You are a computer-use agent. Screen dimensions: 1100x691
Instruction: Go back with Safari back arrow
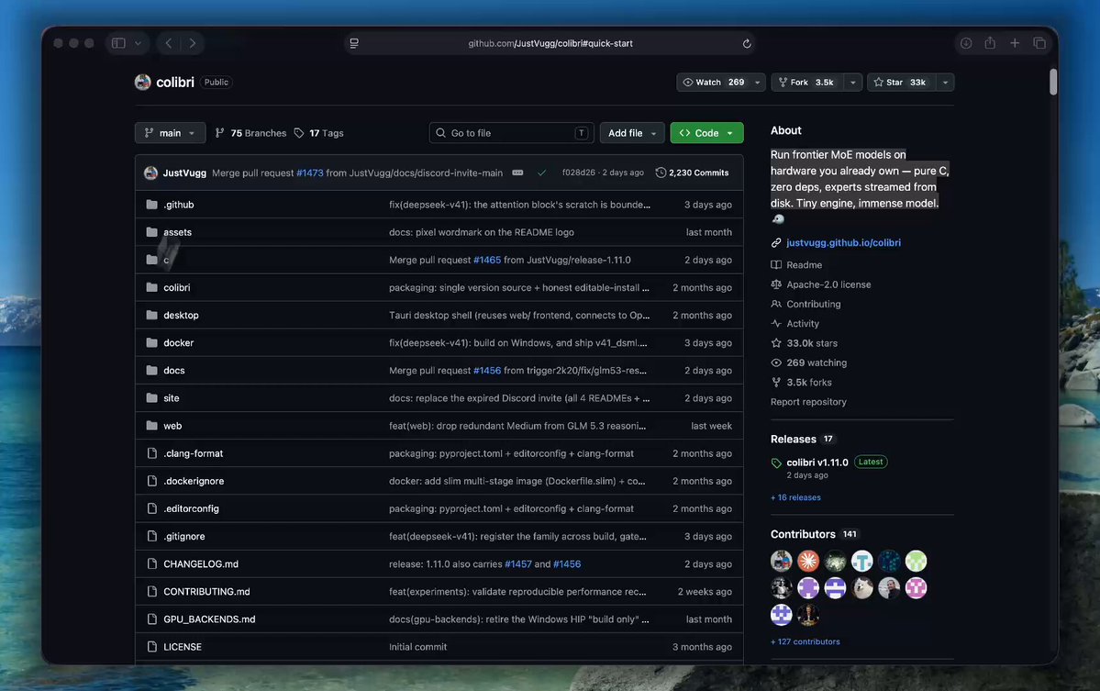[x=169, y=43]
